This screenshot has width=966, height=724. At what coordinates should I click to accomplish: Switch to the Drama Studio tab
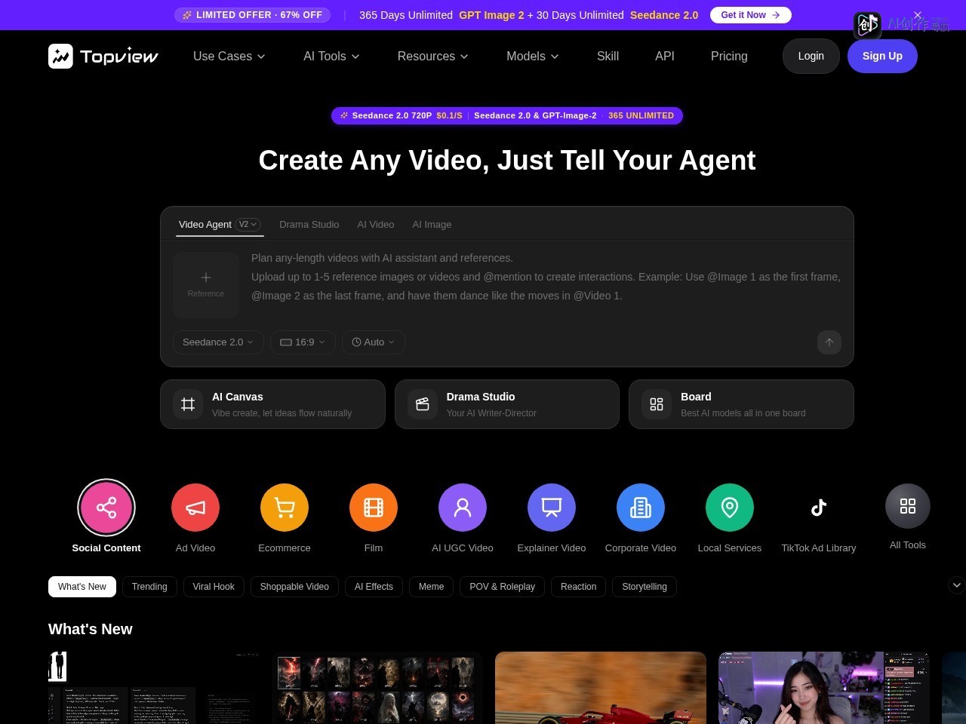(309, 224)
